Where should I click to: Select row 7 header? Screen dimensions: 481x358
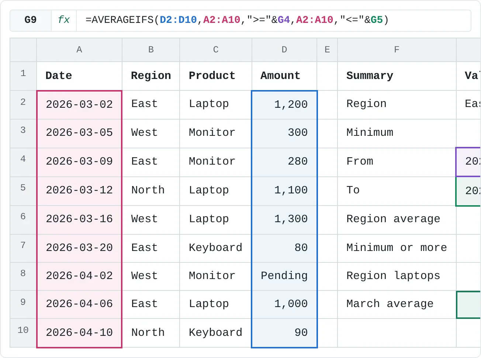(x=23, y=248)
